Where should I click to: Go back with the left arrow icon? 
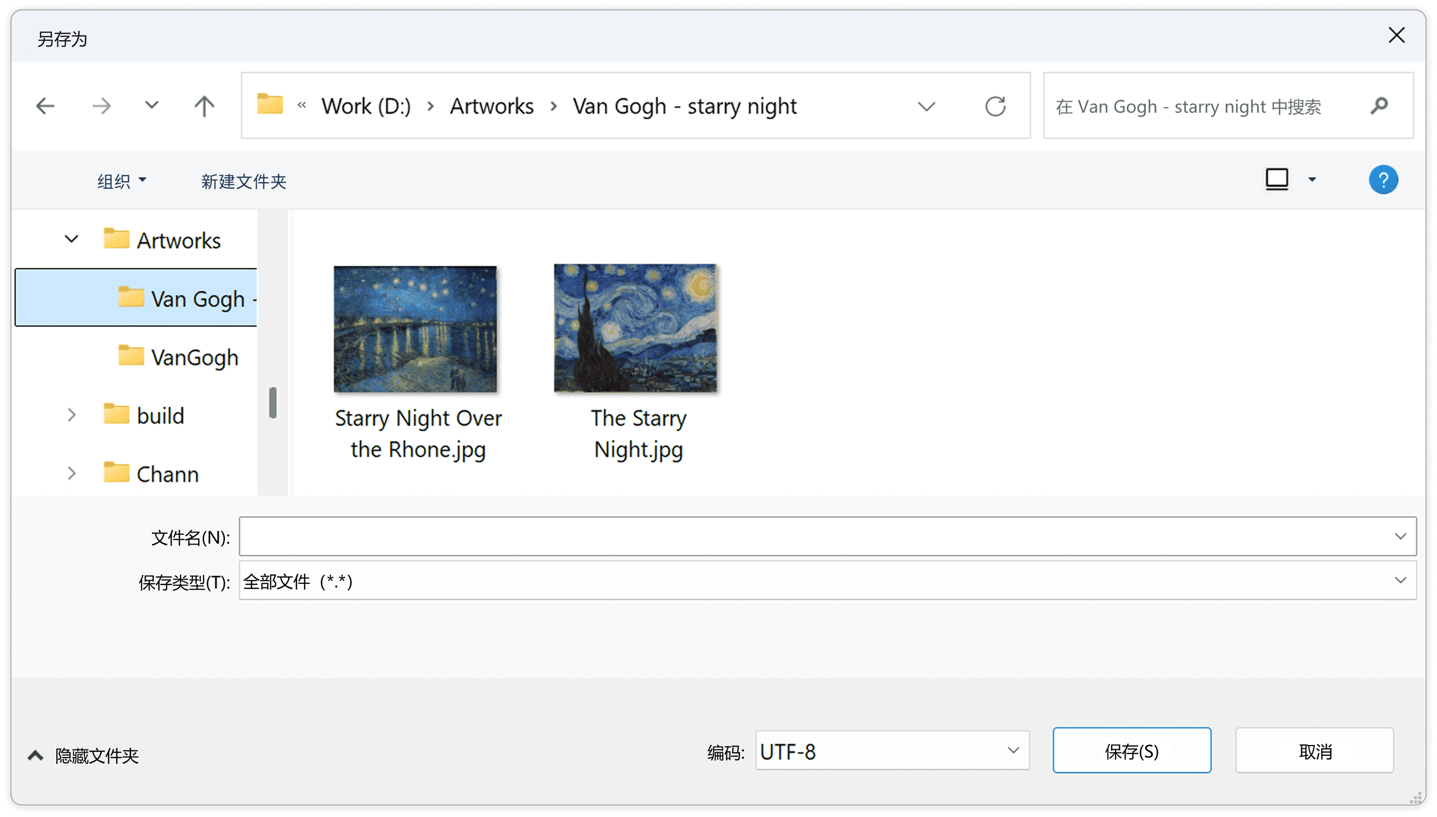click(x=45, y=105)
